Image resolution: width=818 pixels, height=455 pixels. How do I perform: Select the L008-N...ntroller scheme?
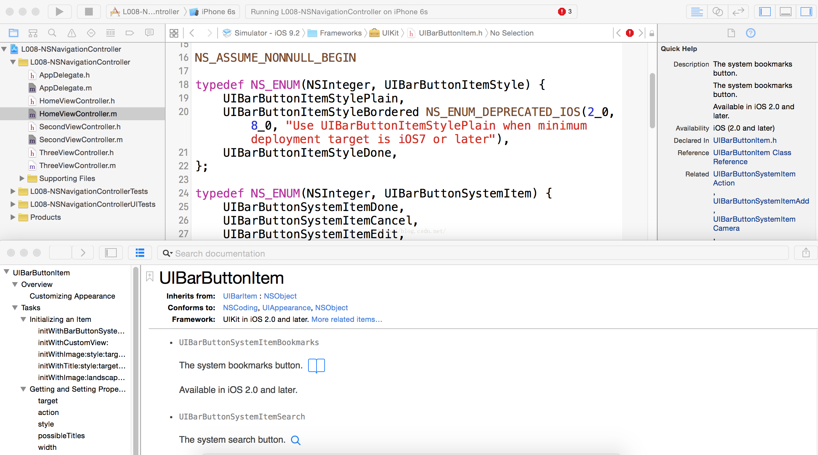pos(145,12)
